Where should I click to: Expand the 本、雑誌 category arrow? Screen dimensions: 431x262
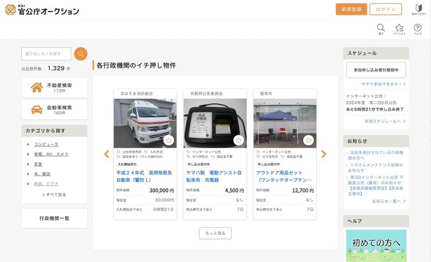pos(28,174)
